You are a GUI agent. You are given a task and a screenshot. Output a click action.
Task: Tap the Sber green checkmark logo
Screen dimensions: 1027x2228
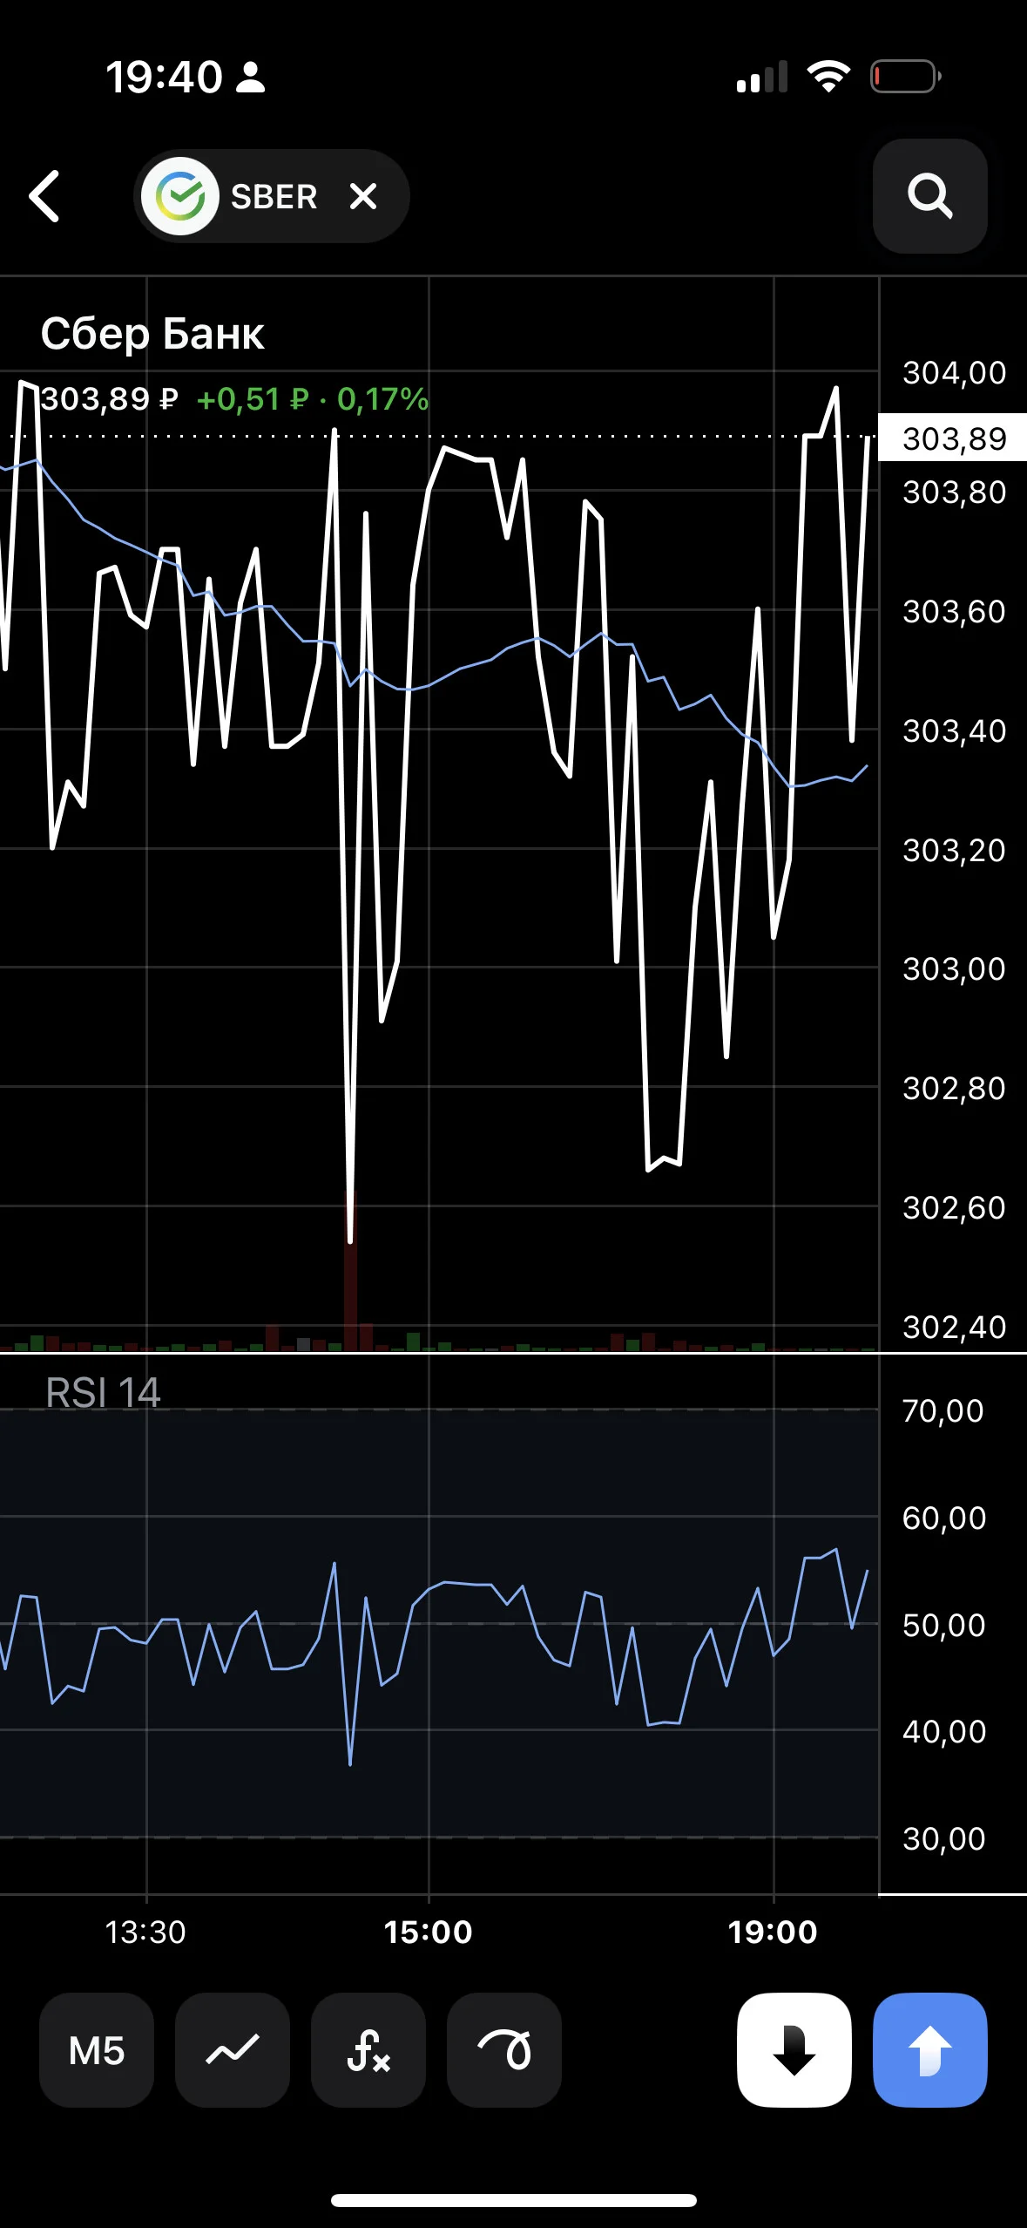[x=180, y=196]
